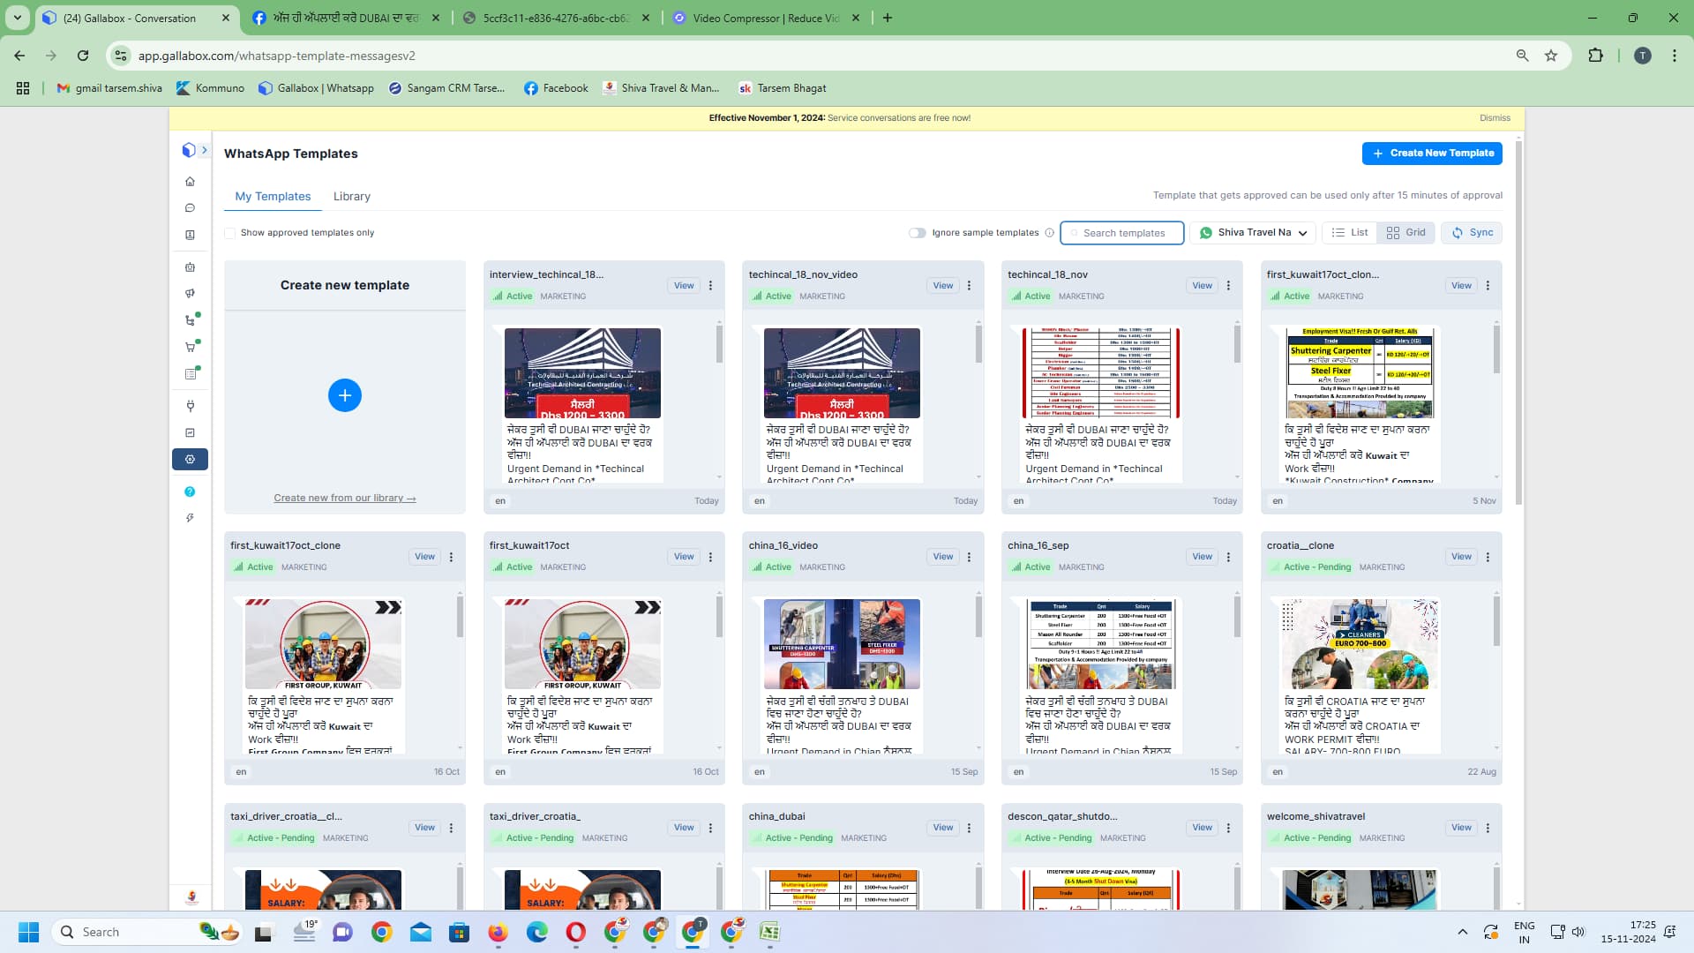This screenshot has width=1694, height=953.
Task: Open Kommuno bookmark
Action: pos(210,88)
